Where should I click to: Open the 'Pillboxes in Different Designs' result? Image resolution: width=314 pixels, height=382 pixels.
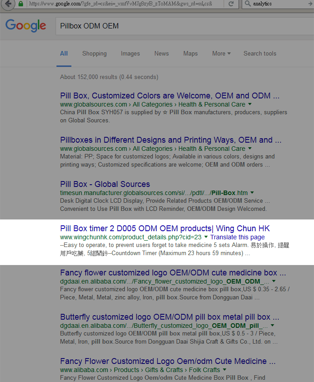tap(171, 140)
